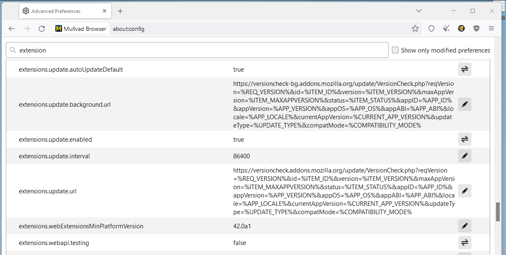The width and height of the screenshot is (506, 255).
Task: Open the application hamburger menu
Action: pos(491,29)
